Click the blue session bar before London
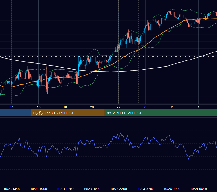Image resolution: width=217 pixels, height=192 pixels. pos(16,113)
